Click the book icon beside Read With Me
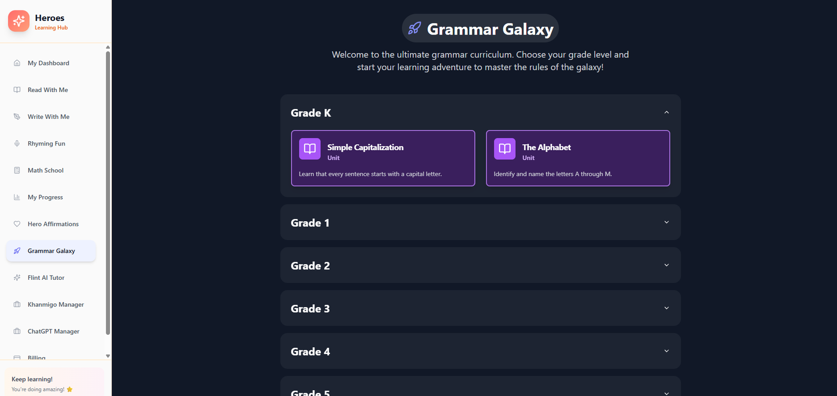Viewport: 837px width, 396px height. pyautogui.click(x=17, y=90)
